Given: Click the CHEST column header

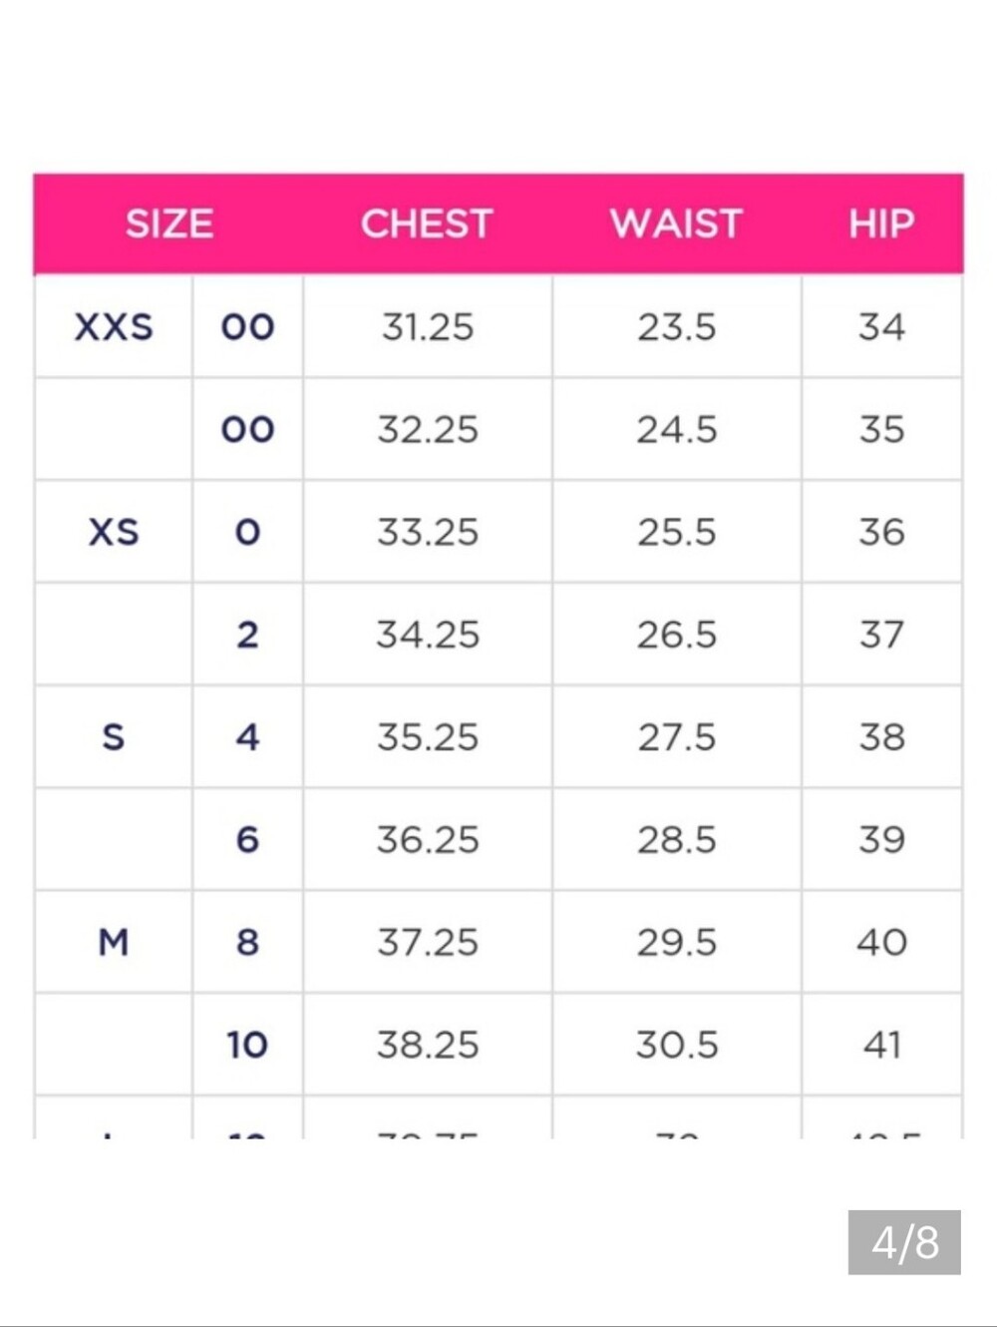Looking at the screenshot, I should [x=427, y=223].
